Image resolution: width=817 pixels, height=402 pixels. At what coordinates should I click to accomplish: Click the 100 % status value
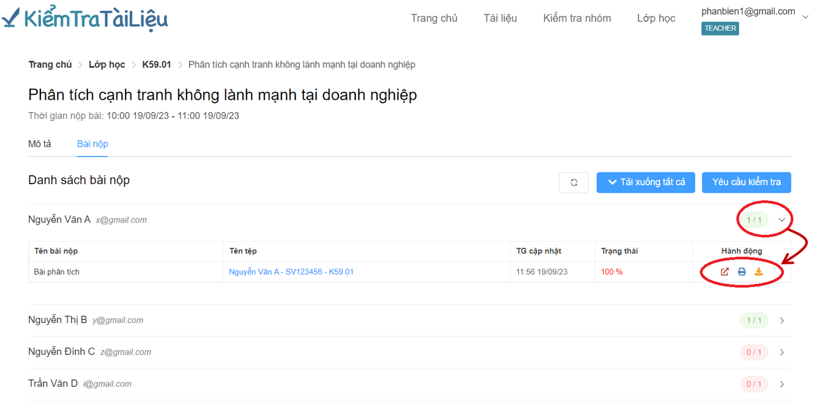click(612, 272)
